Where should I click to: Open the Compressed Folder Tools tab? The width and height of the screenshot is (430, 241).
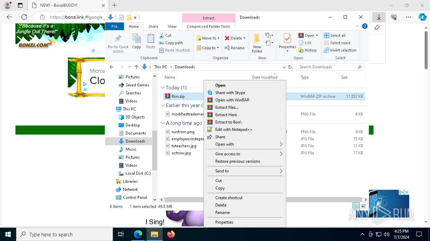point(208,26)
